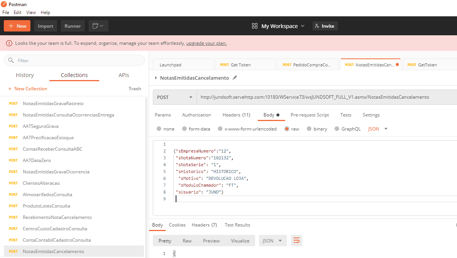Choose the binary body type radio
Screen dimensions: 457x258
point(309,129)
